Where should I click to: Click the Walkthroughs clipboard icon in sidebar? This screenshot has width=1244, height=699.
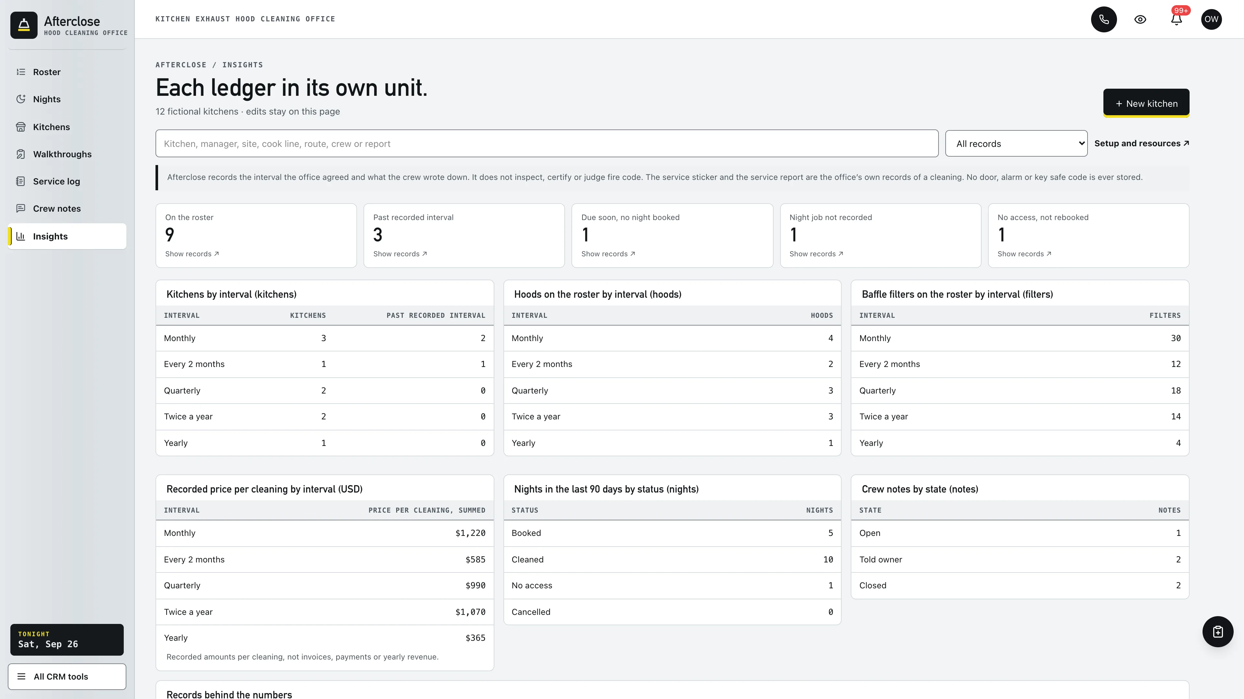click(21, 154)
